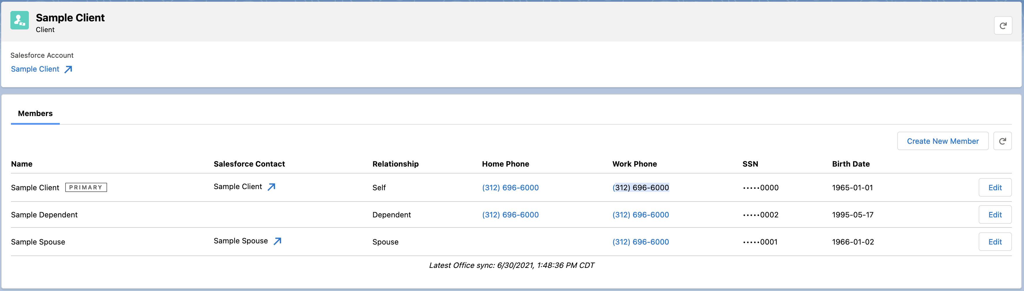Switch to the Members tab
This screenshot has width=1024, height=291.
tap(35, 114)
